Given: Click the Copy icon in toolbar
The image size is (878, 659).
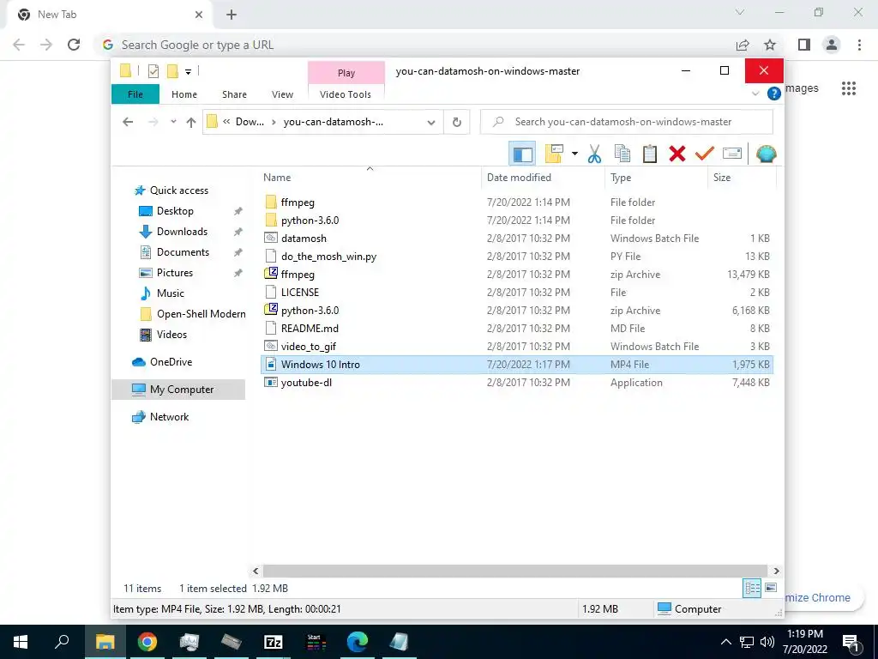Looking at the screenshot, I should pyautogui.click(x=622, y=154).
